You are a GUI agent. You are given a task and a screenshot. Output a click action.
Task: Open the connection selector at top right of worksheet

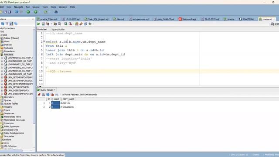point(275,24)
